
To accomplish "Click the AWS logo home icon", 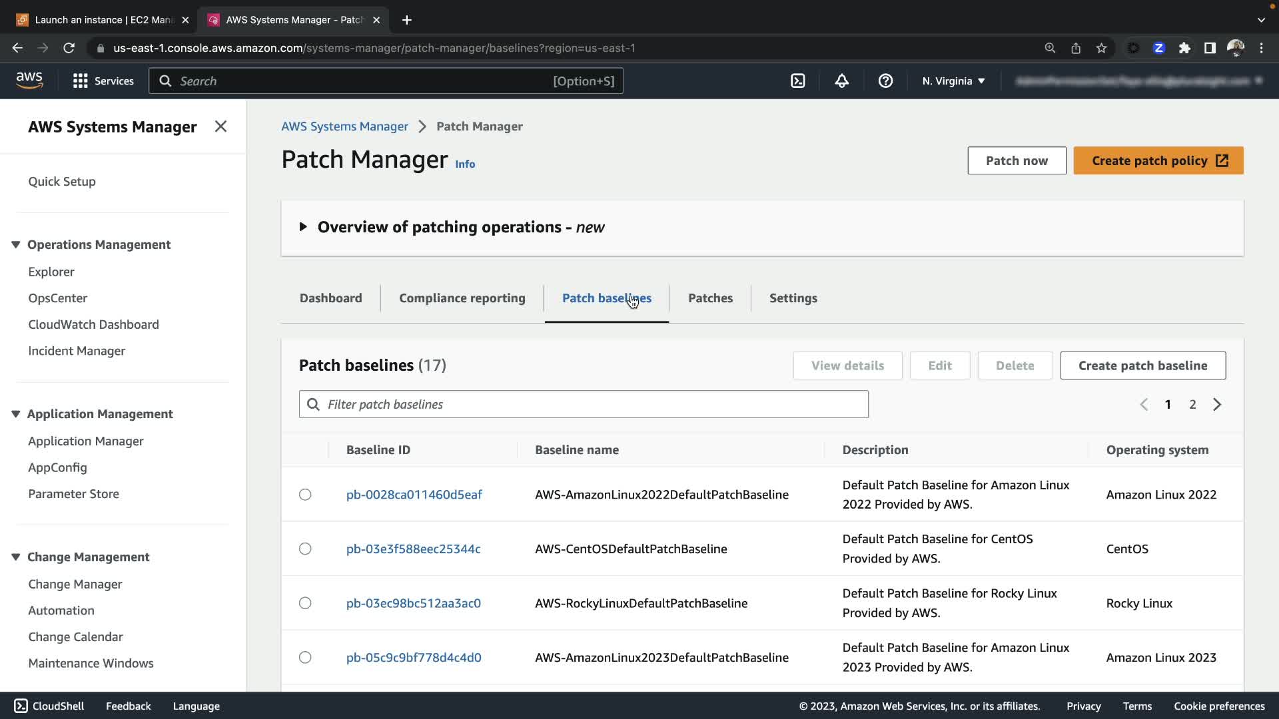I will coord(29,81).
